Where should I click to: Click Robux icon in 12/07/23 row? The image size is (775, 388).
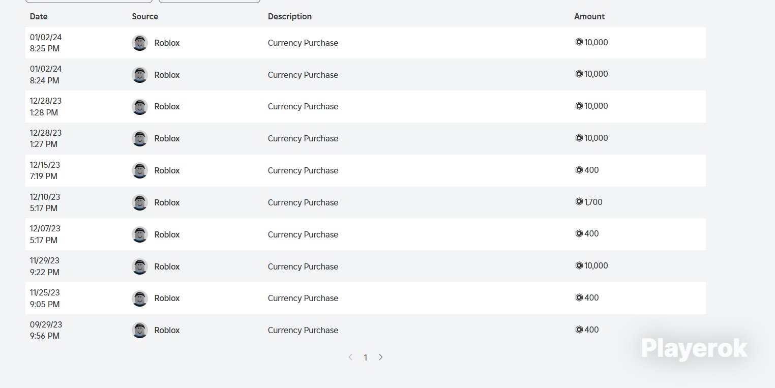point(579,233)
